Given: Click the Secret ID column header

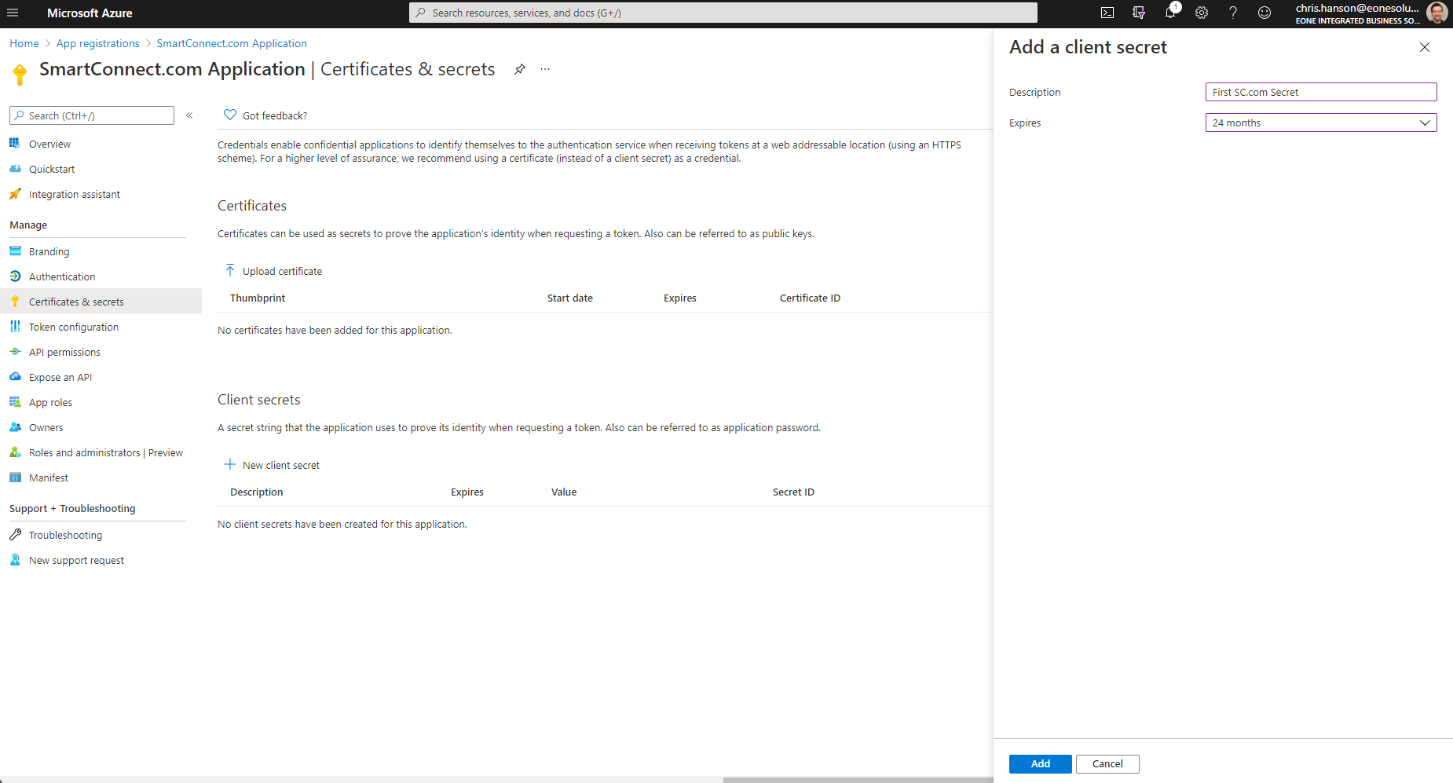Looking at the screenshot, I should click(793, 492).
